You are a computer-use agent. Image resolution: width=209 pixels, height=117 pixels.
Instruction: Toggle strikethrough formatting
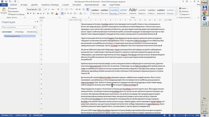click(x=38, y=13)
